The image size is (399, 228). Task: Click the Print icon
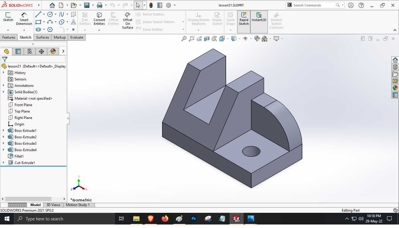(100, 5)
